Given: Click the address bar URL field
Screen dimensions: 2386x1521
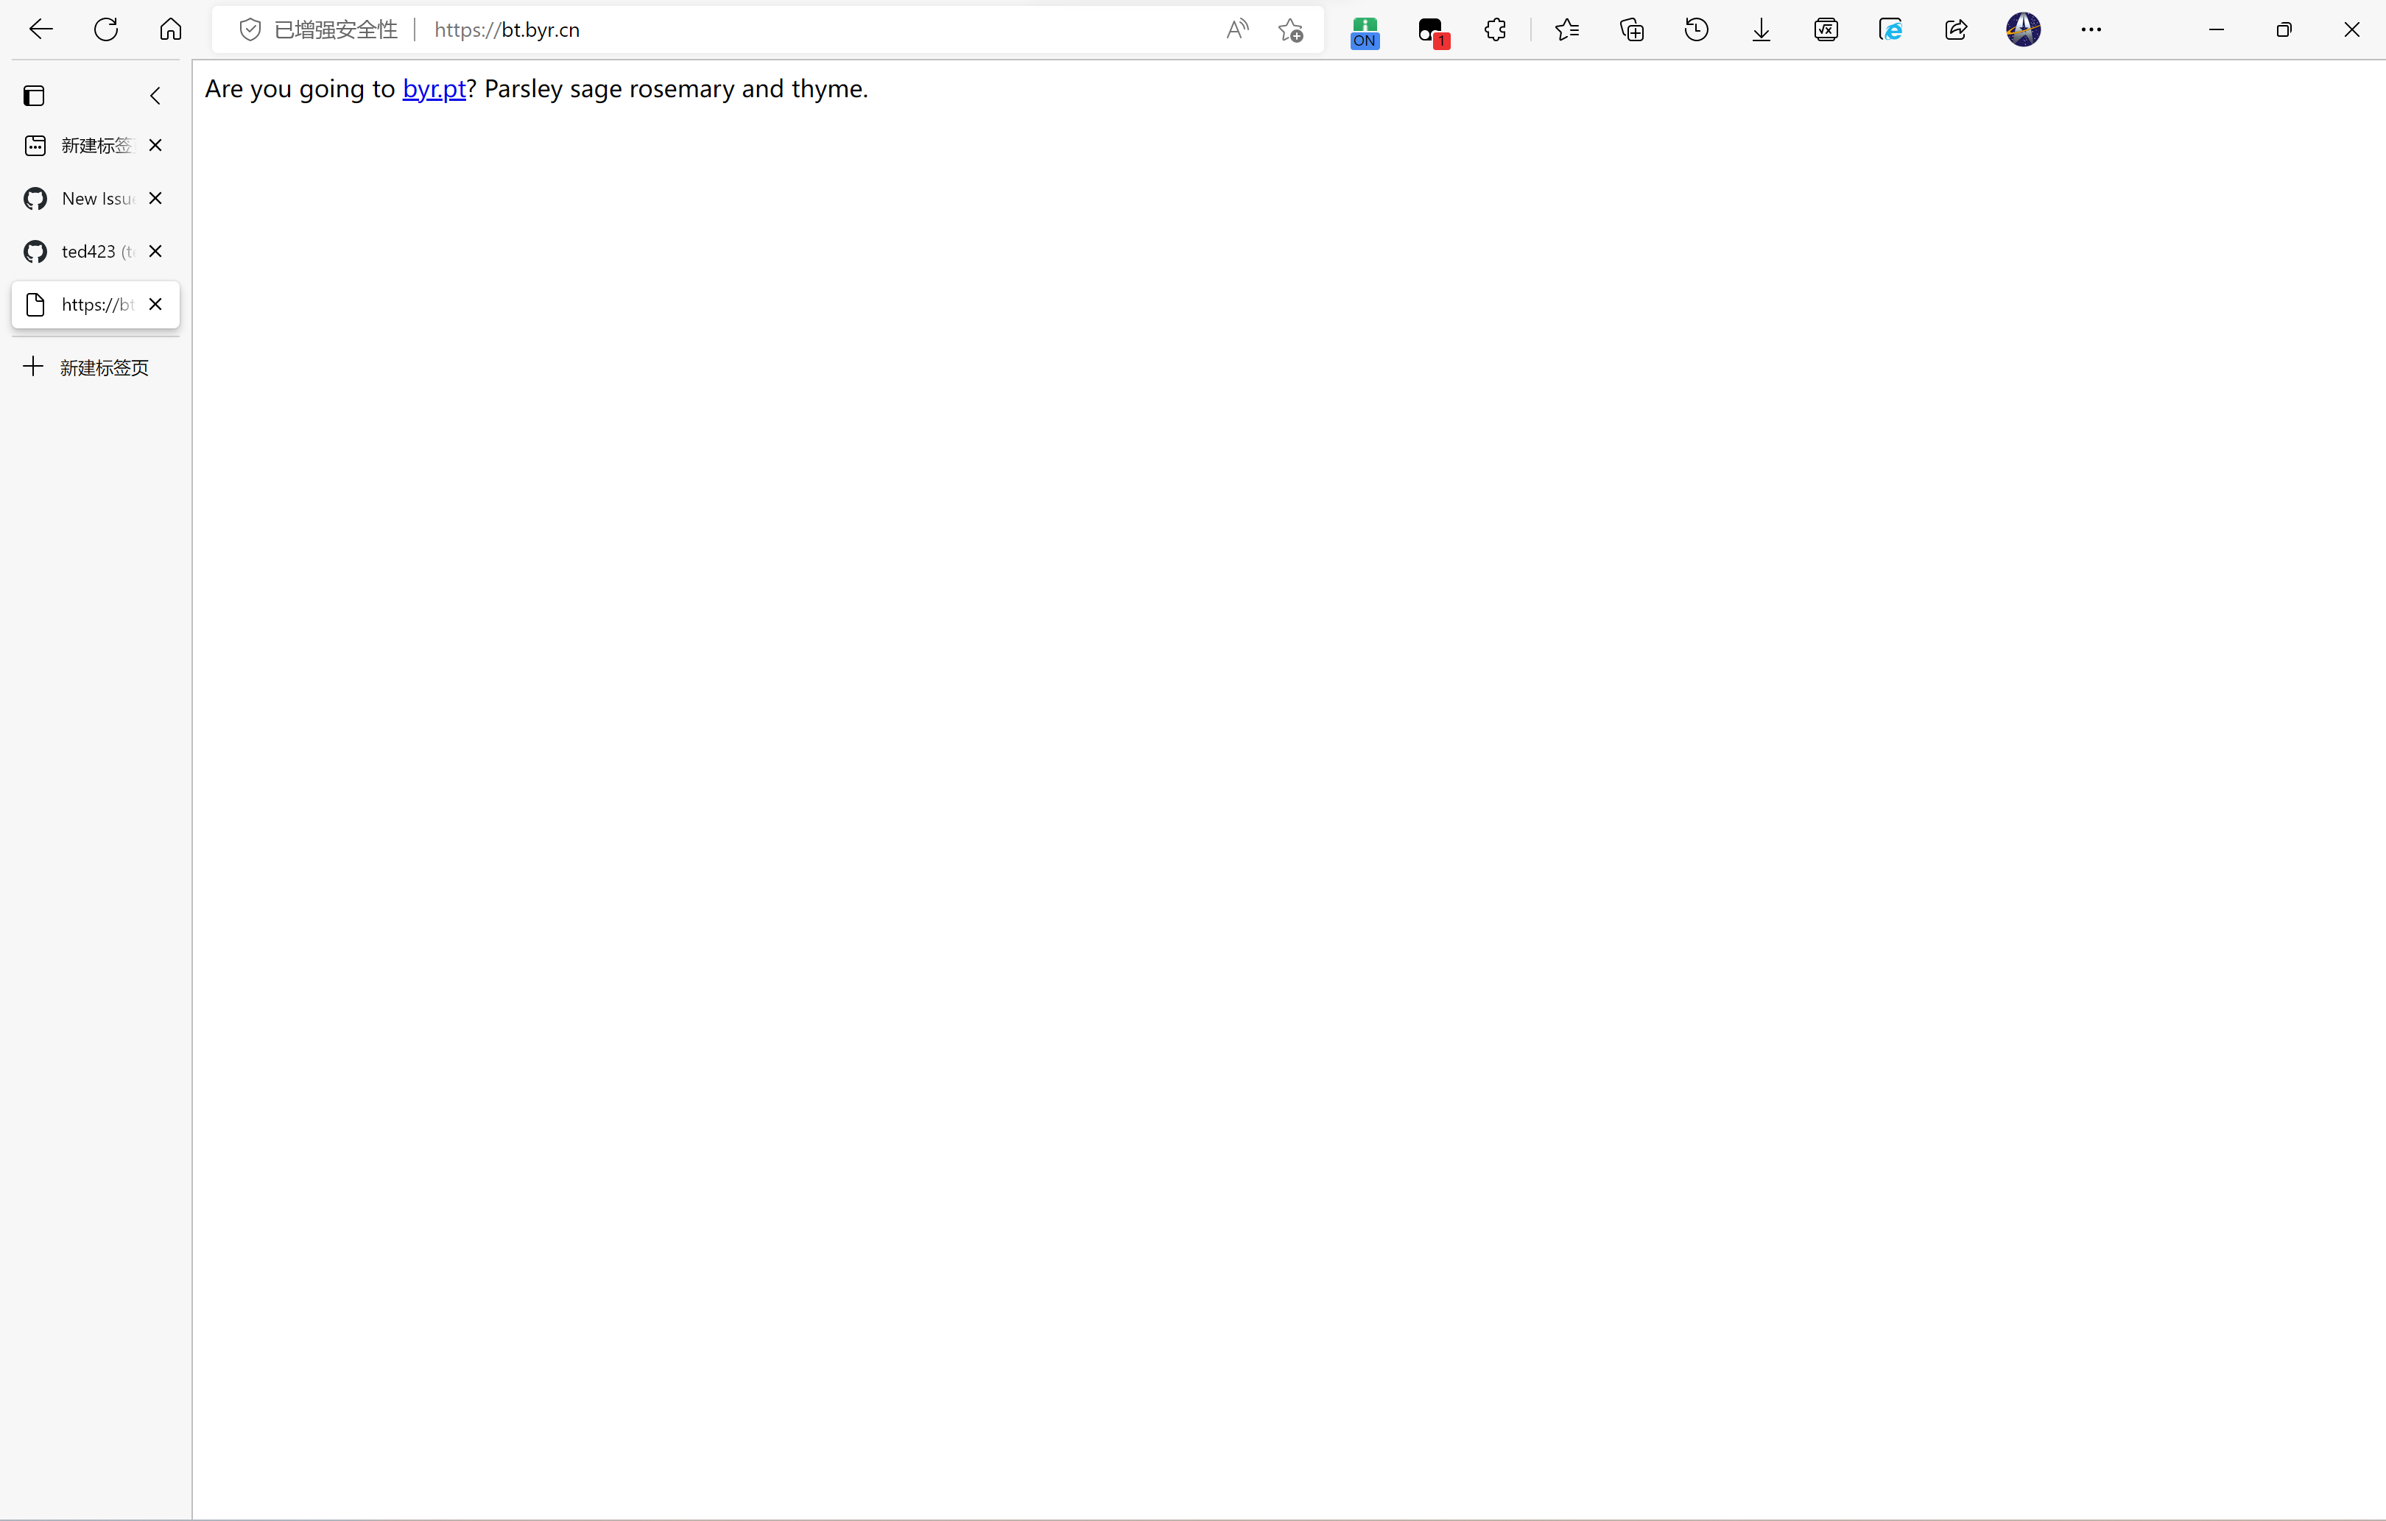Looking at the screenshot, I should click(x=792, y=29).
